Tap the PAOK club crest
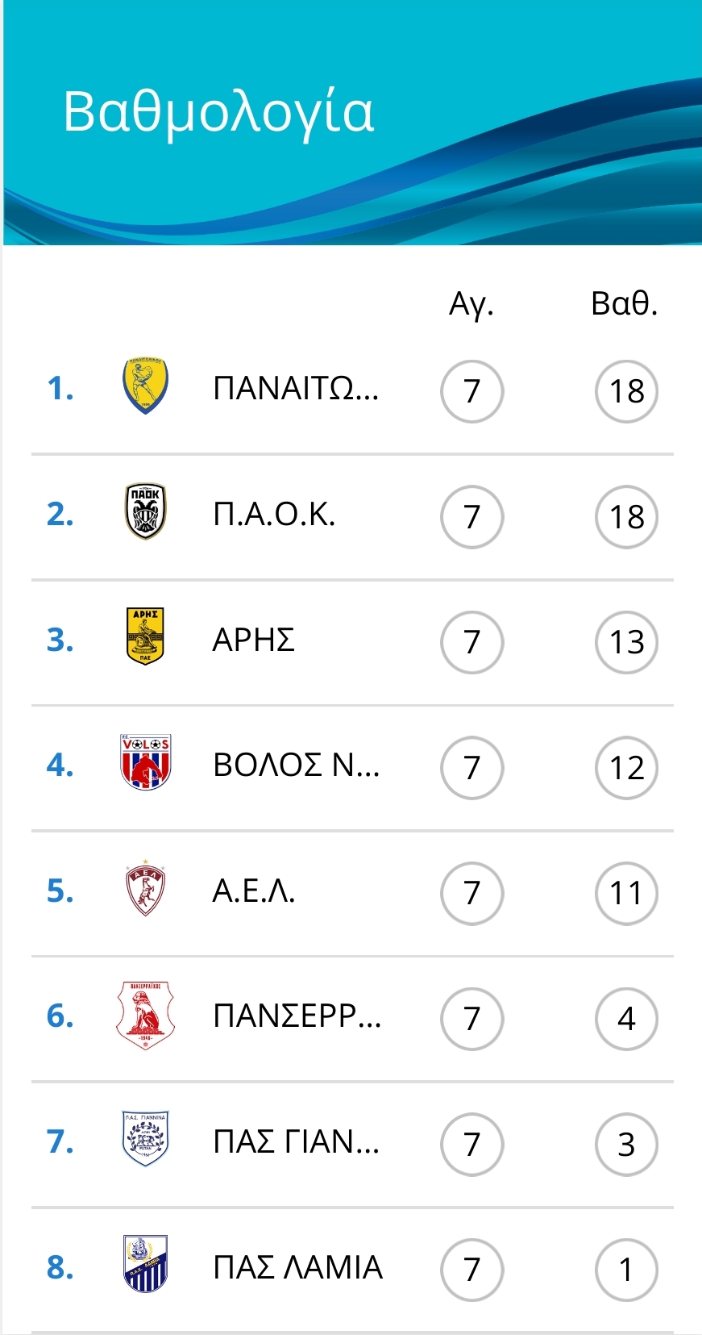This screenshot has height=1335, width=702. pyautogui.click(x=146, y=512)
